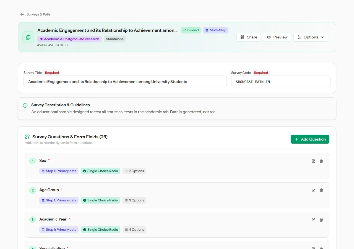Click question number 3 circle

click(33, 220)
